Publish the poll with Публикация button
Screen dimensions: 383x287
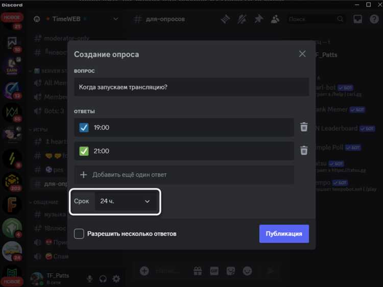[284, 234]
